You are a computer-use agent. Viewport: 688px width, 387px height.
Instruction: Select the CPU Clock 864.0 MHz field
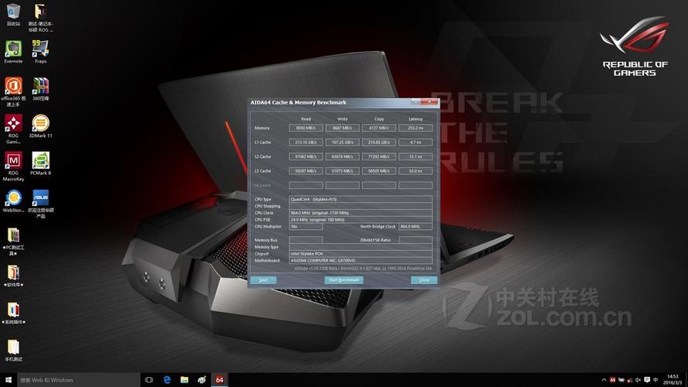[x=361, y=213]
